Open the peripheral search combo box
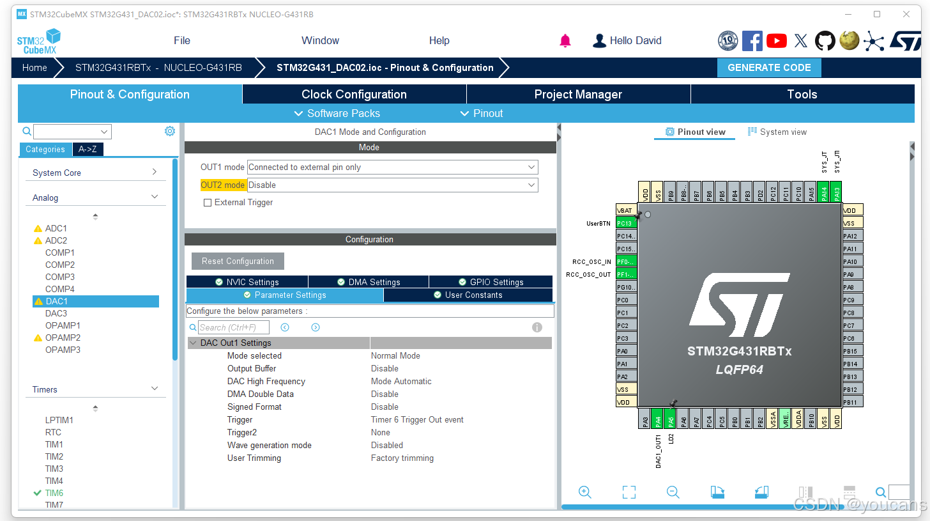 point(72,132)
